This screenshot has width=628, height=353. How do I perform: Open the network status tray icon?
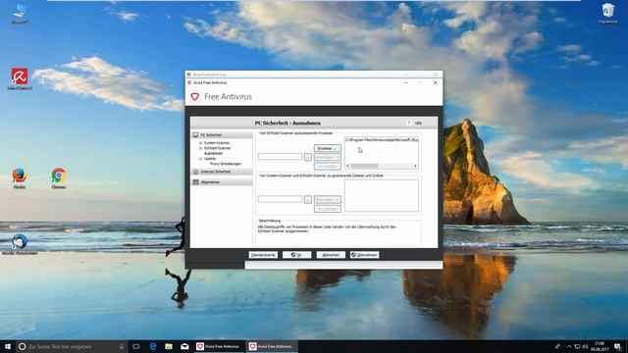click(x=577, y=346)
